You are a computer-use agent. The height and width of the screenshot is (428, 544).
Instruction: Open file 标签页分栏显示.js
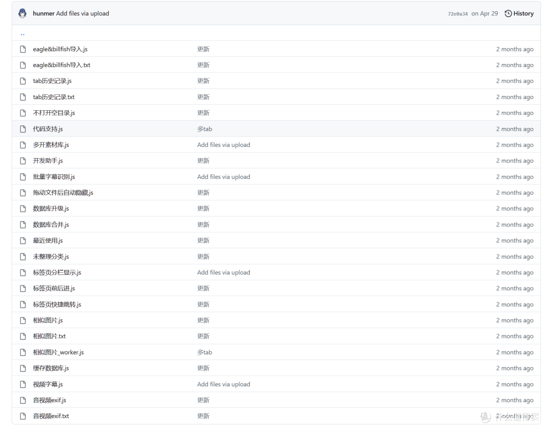coord(57,272)
